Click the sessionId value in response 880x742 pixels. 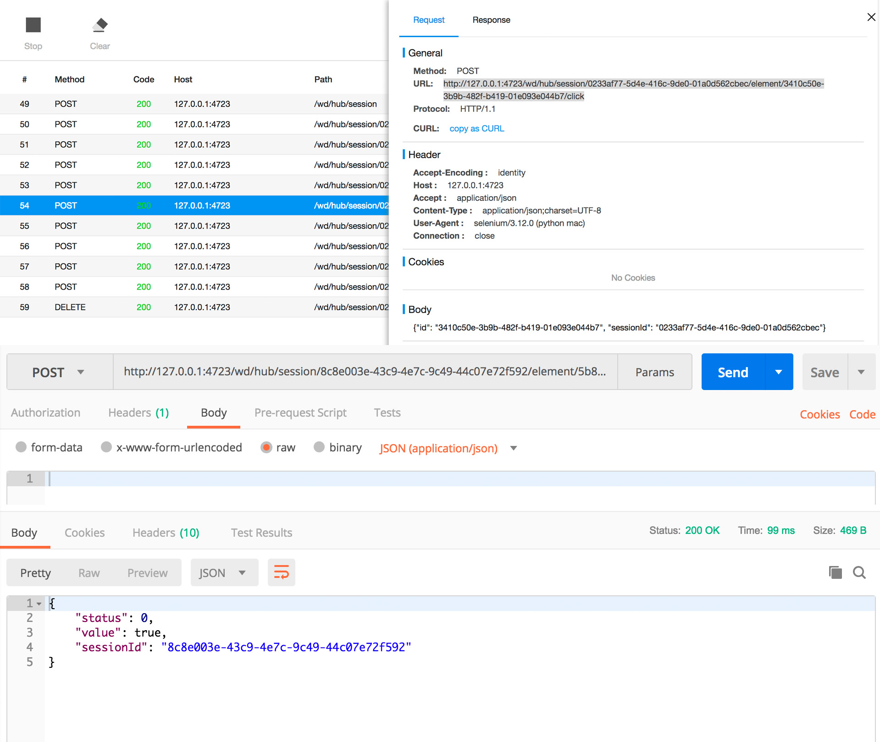coord(286,647)
